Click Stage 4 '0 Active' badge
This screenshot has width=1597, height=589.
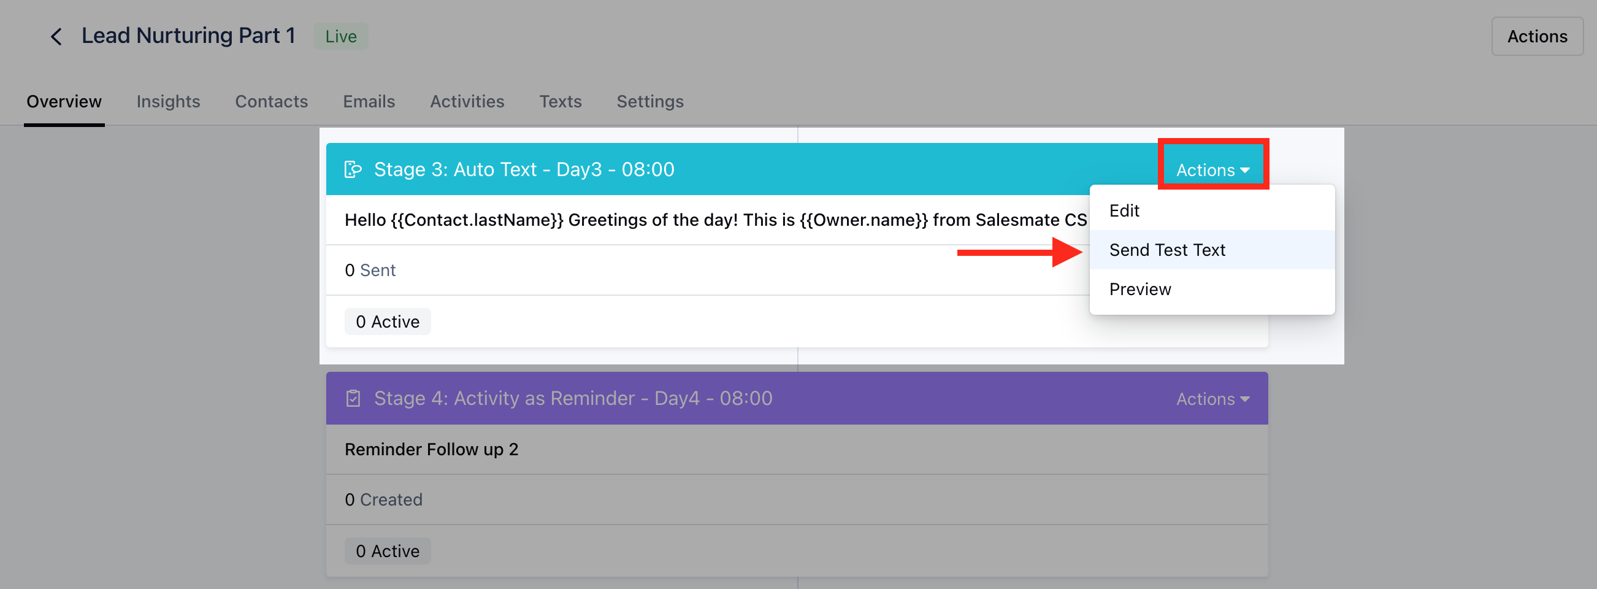coord(388,551)
